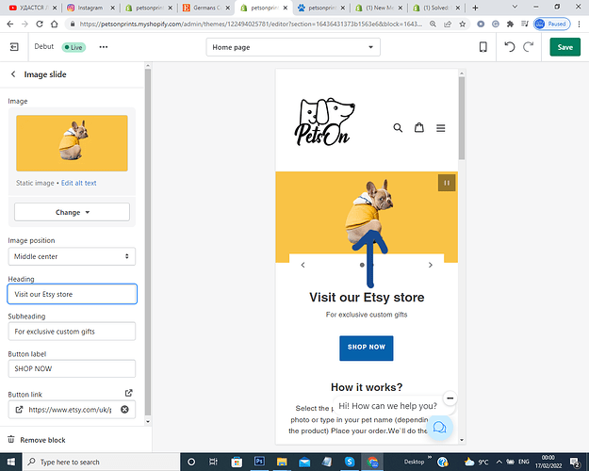
Task: Open the live chat widget
Action: pyautogui.click(x=439, y=428)
